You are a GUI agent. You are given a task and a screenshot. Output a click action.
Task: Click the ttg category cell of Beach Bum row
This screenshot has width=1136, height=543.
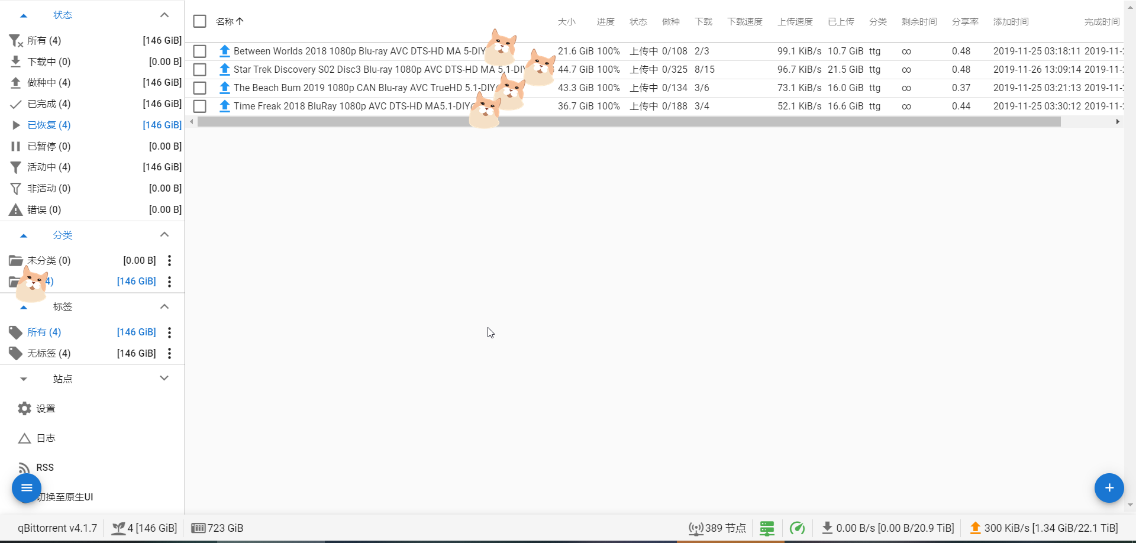pos(875,88)
